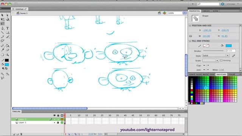Screen dimensions: 242x136
Task: Toggle outline square for Layer 3
Action: coord(62,119)
